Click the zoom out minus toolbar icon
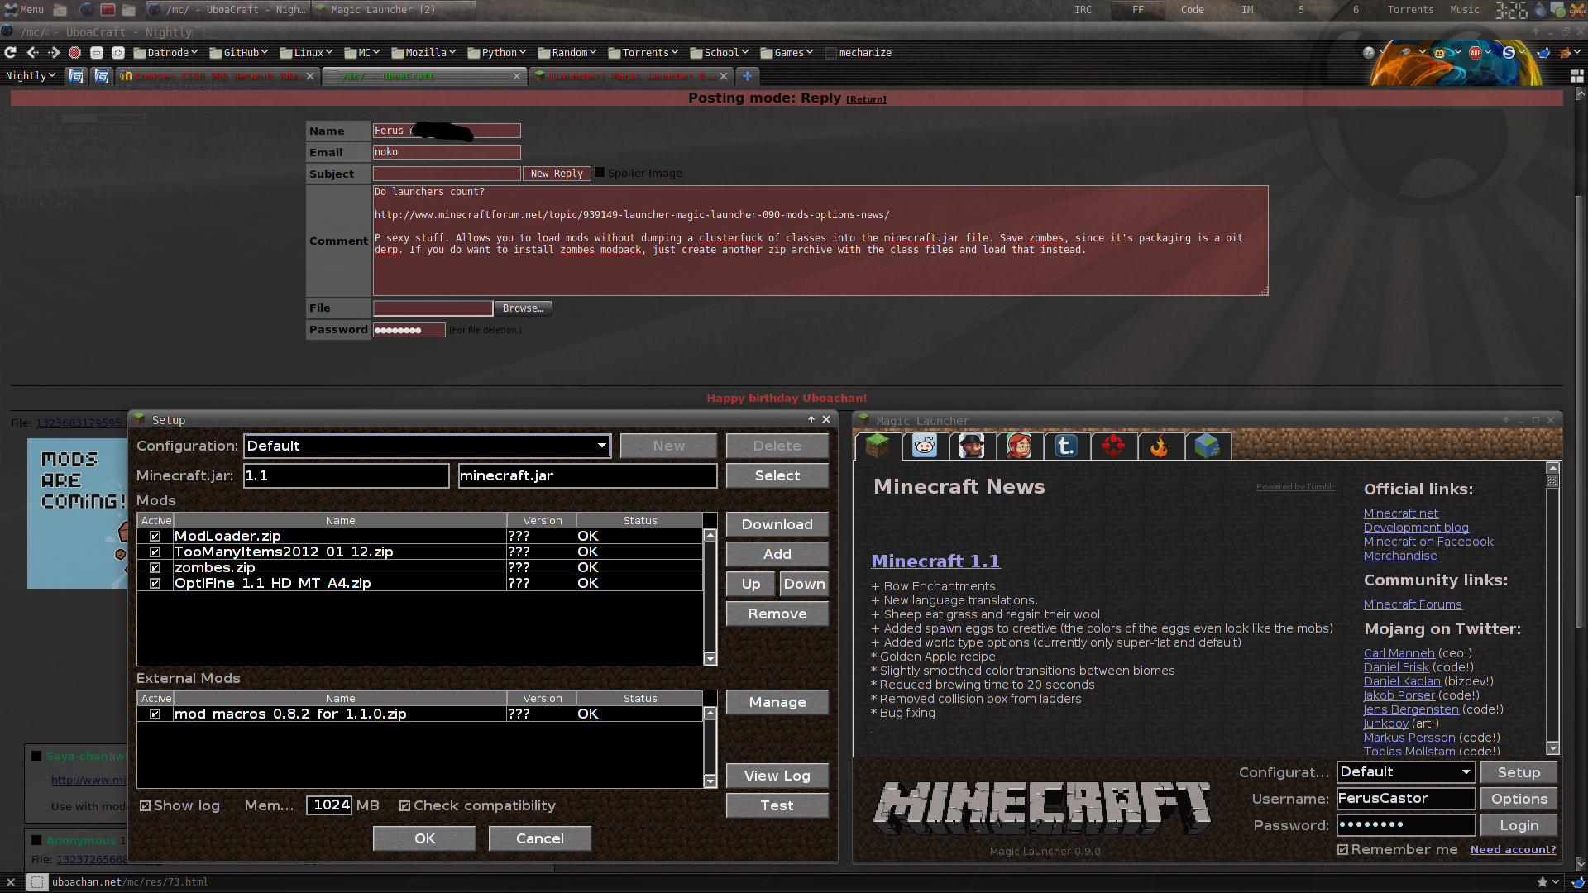 click(x=97, y=52)
